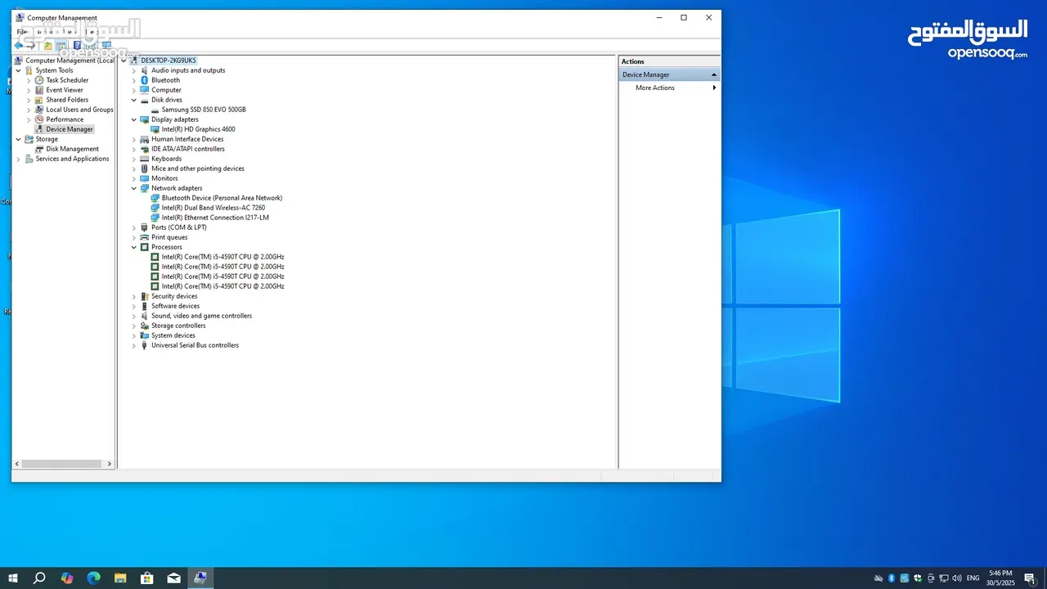Screen dimensions: 1047x589
Task: Collapse the Device Manager section in the Actions pane
Action: click(x=713, y=74)
